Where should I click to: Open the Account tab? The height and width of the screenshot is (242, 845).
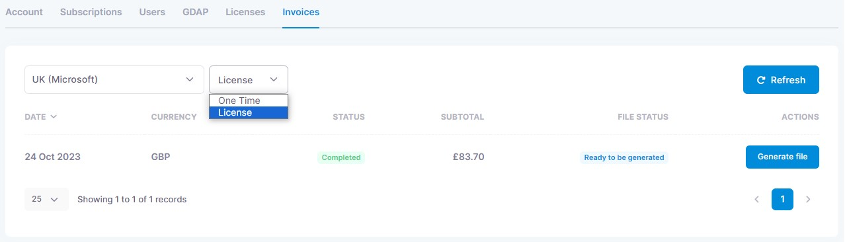[x=24, y=12]
